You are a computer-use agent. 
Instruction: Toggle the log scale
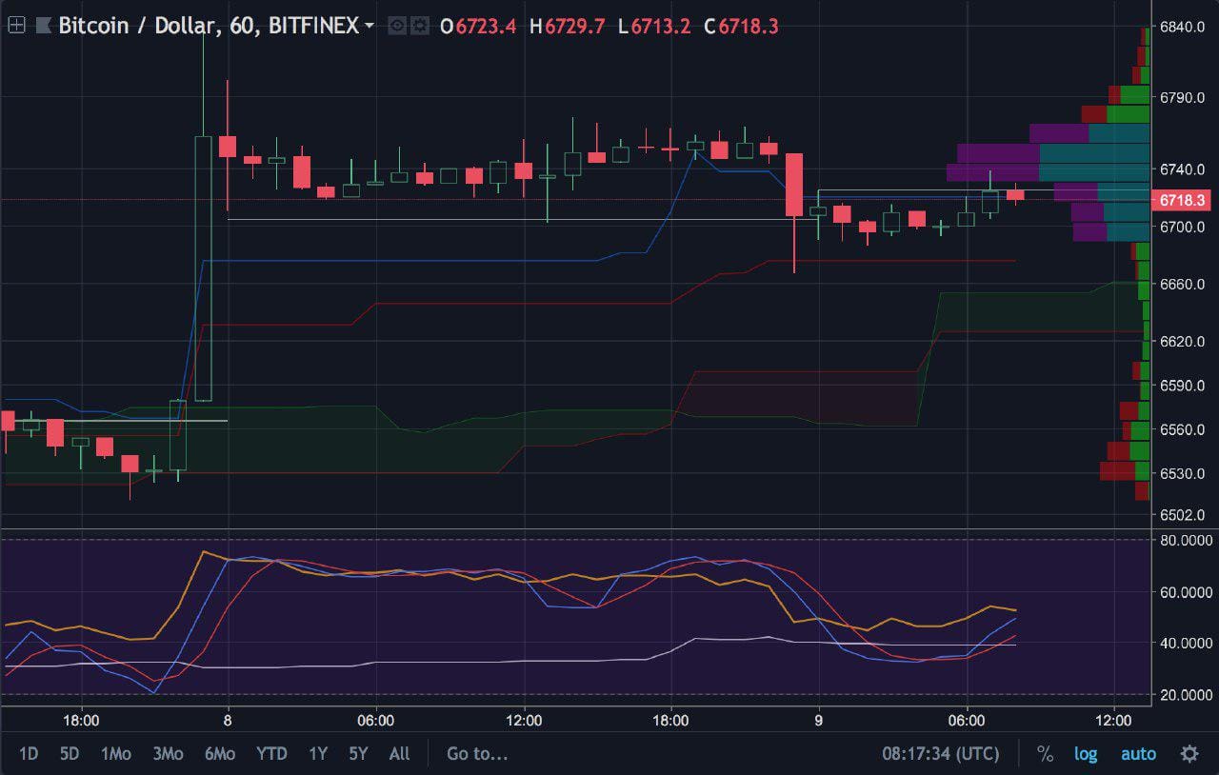click(1086, 754)
